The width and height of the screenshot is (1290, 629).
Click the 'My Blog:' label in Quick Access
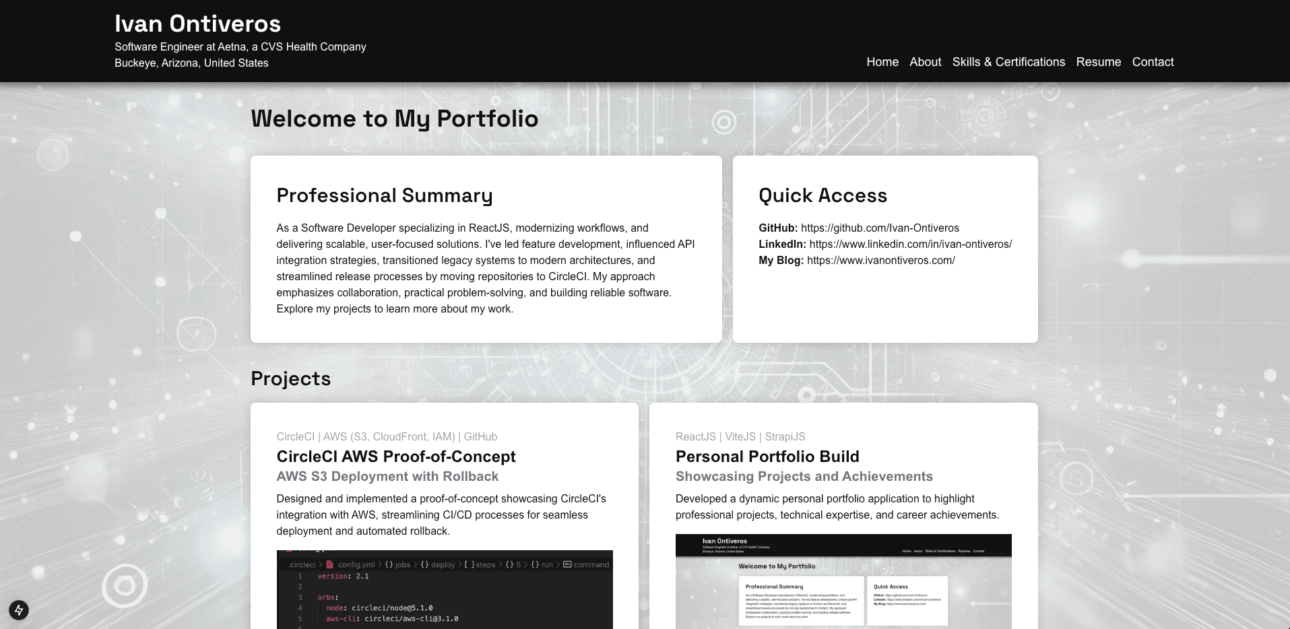coord(781,261)
